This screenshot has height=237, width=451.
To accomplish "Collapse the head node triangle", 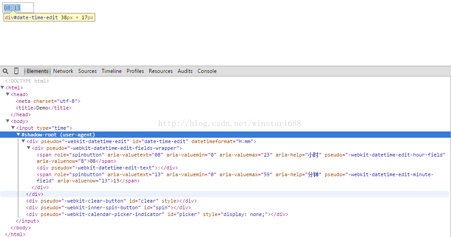I will click(8, 94).
